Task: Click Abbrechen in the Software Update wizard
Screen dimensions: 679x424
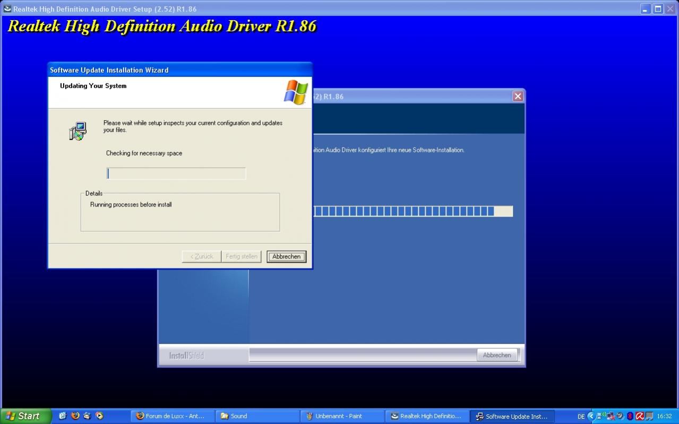Action: (x=286, y=256)
